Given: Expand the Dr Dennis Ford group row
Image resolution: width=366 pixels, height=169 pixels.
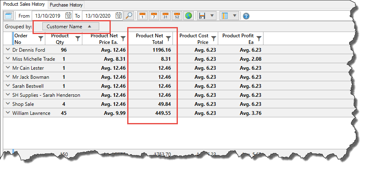Looking at the screenshot, I should point(8,50).
